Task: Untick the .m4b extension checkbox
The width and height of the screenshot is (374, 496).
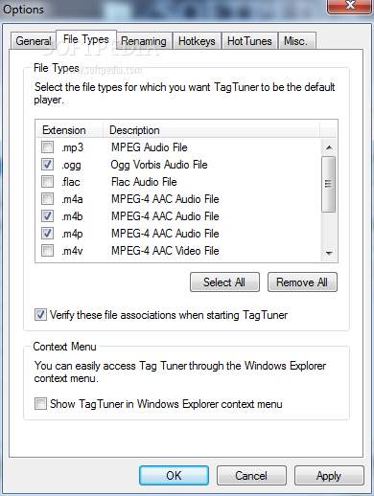Action: pyautogui.click(x=47, y=216)
